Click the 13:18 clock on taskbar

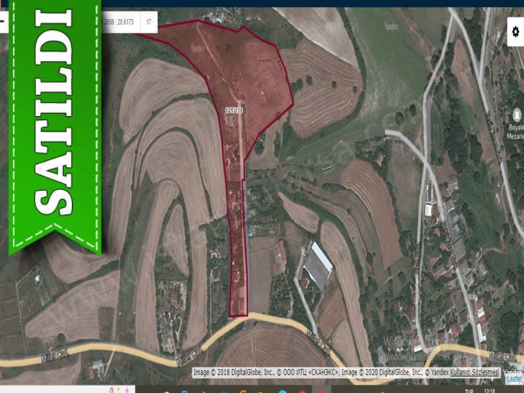point(489,390)
